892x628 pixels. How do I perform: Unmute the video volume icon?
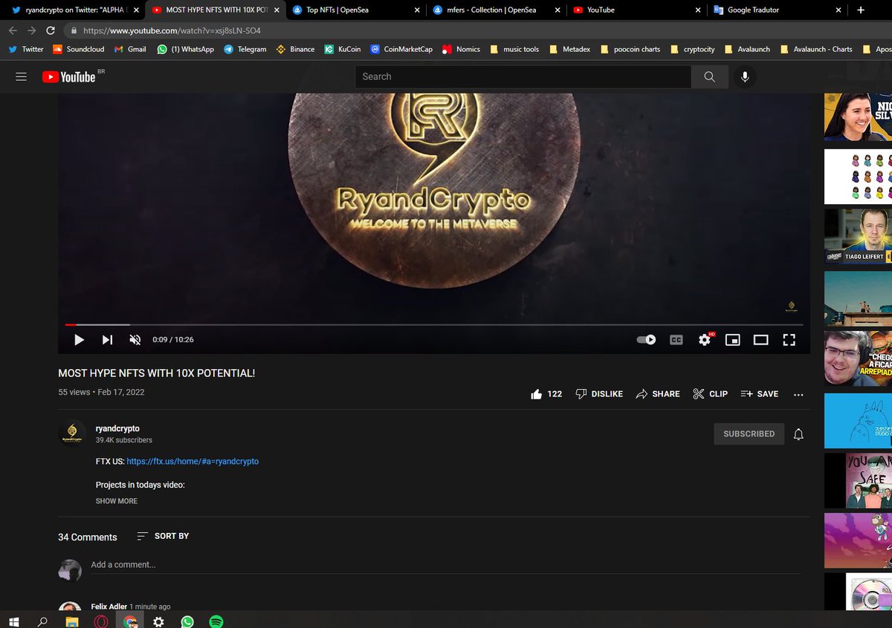click(x=135, y=339)
